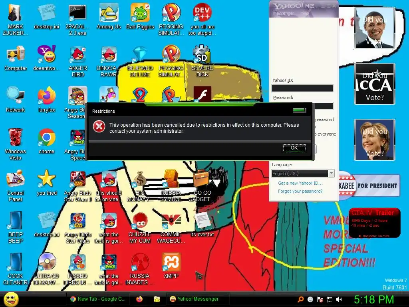
Task: Focus the Password field in Yahoo! Messenger
Action: click(324, 106)
